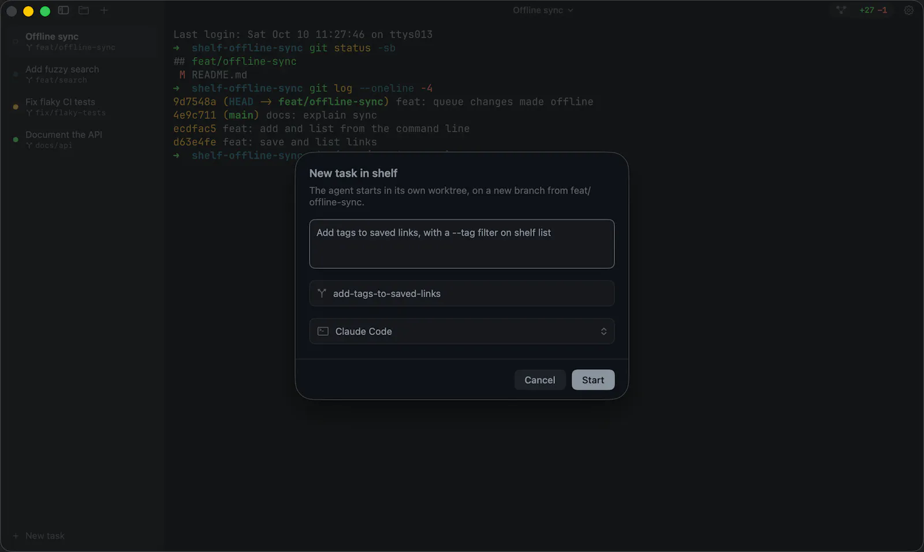Edit the add-tags-to-saved-links branch name field
Image resolution: width=924 pixels, height=552 pixels.
pos(461,294)
